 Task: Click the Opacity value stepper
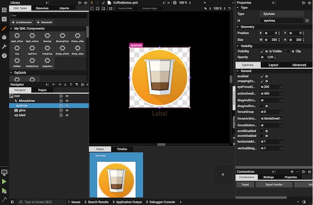tap(275, 57)
